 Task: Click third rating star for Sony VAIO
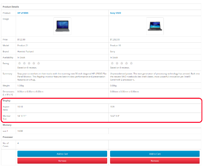pos(122,63)
